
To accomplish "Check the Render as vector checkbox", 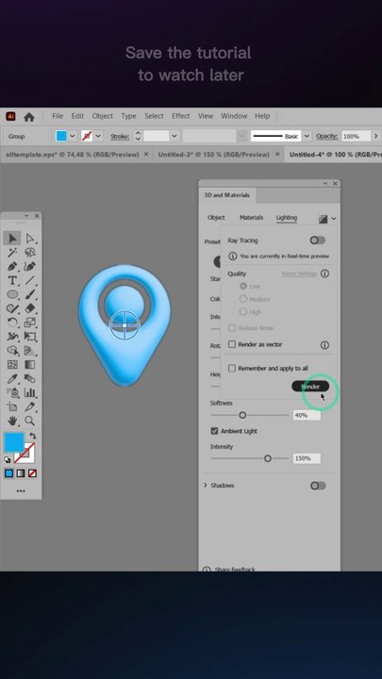I will pos(232,344).
